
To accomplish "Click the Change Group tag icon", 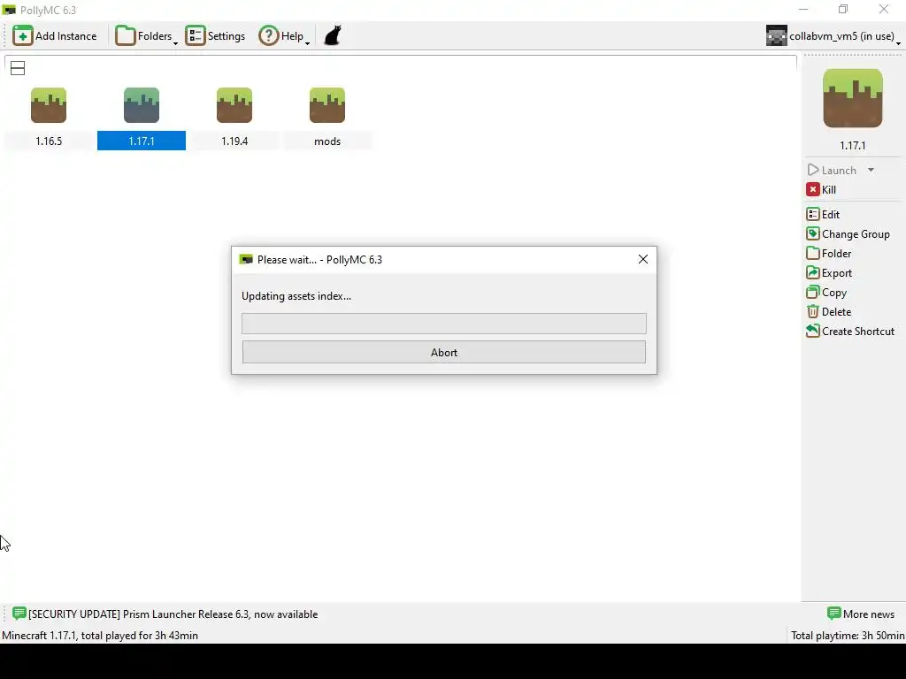I will pos(813,233).
